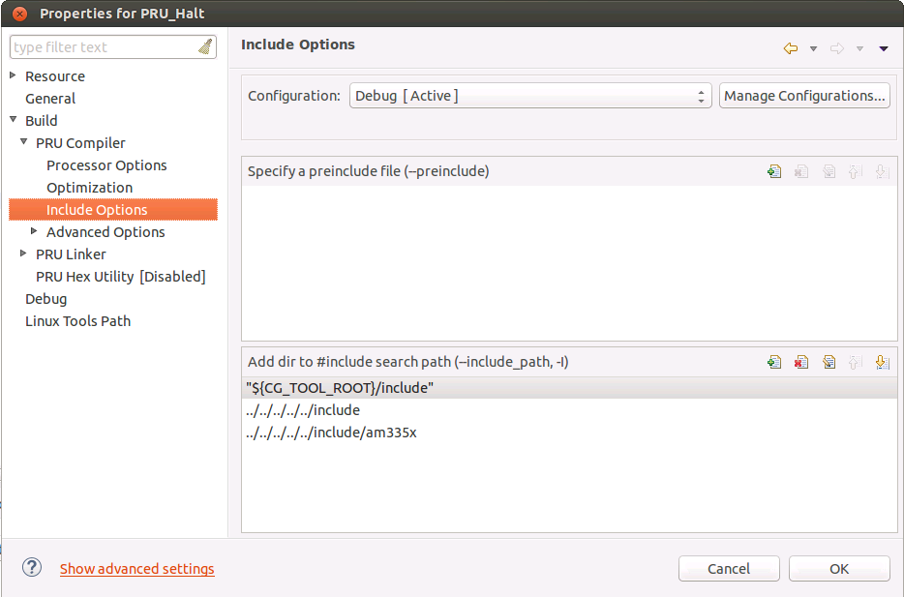The width and height of the screenshot is (904, 597).
Task: Click the Show advanced settings link
Action: (x=136, y=569)
